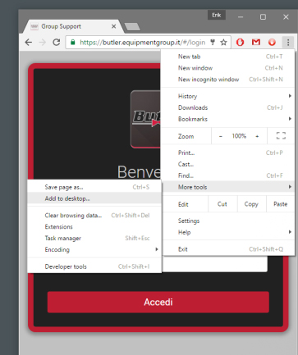Close the Group Support tab
The width and height of the screenshot is (298, 355).
tap(113, 26)
